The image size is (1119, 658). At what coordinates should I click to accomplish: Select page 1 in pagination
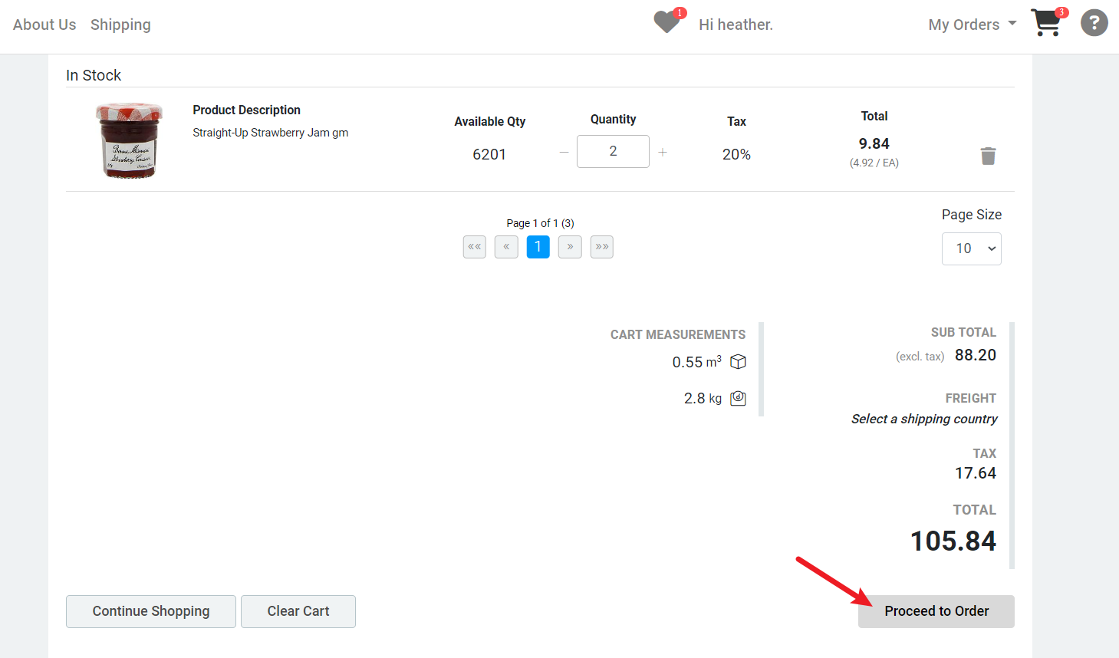538,246
